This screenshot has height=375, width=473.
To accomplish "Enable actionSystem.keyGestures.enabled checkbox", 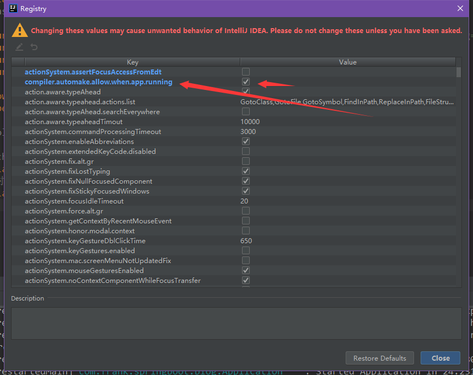I will pos(246,251).
